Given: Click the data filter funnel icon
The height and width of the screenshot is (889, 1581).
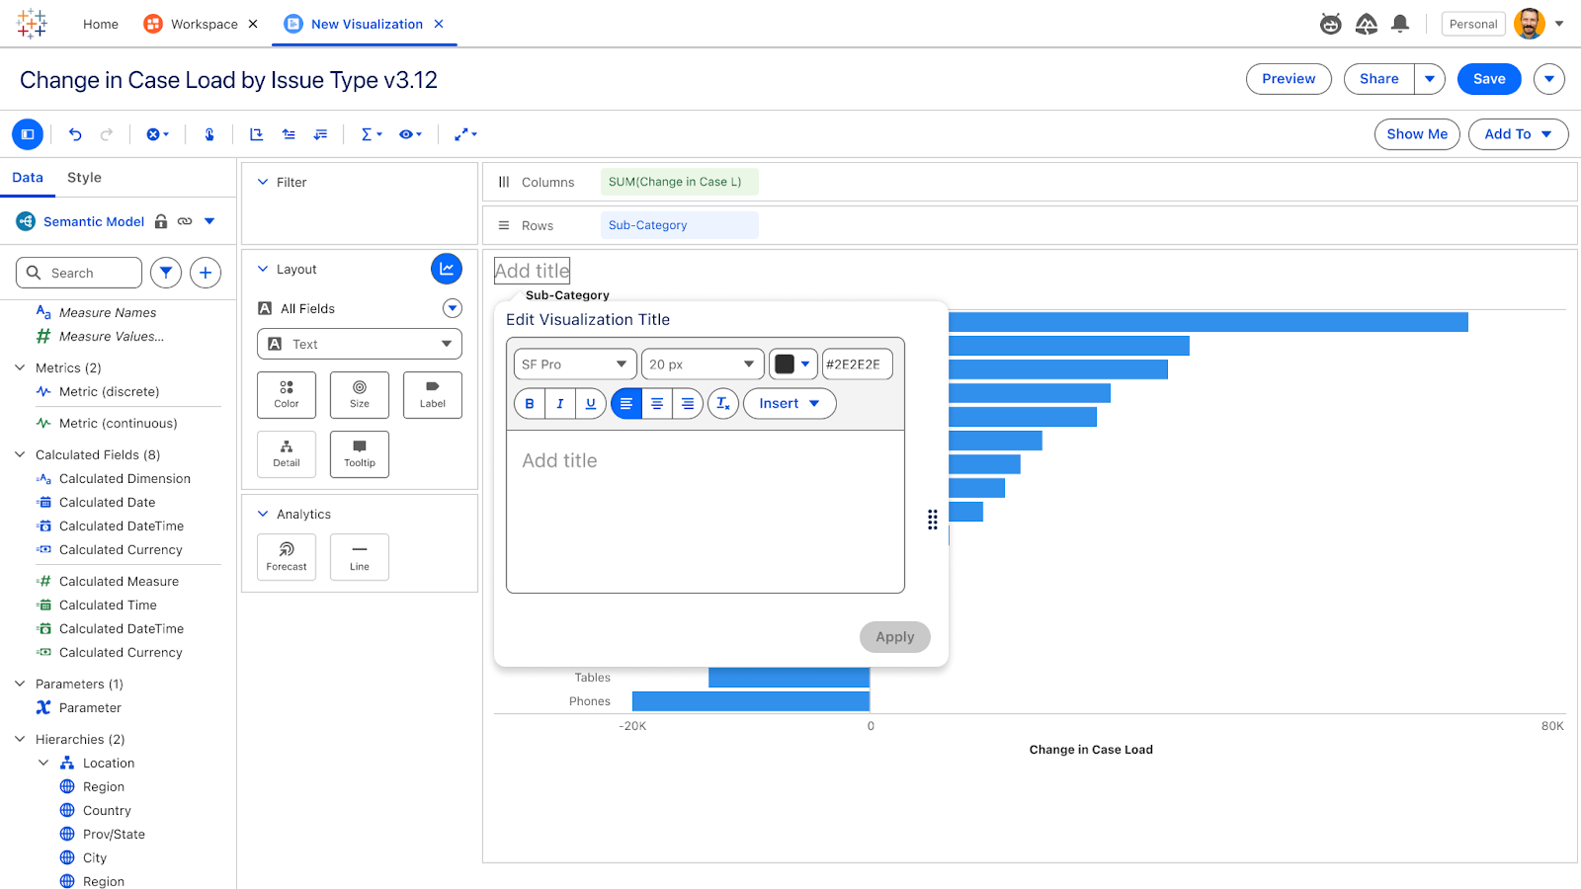Looking at the screenshot, I should [166, 273].
